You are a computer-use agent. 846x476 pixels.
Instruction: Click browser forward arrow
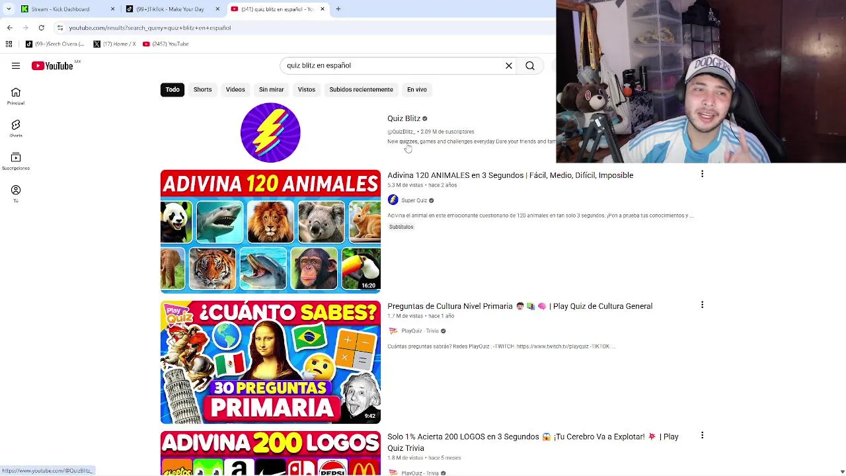[x=25, y=28]
